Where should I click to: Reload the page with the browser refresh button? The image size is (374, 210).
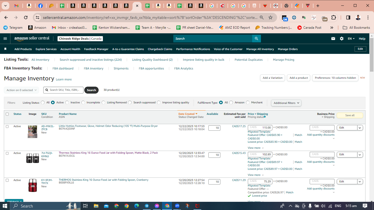point(26,17)
